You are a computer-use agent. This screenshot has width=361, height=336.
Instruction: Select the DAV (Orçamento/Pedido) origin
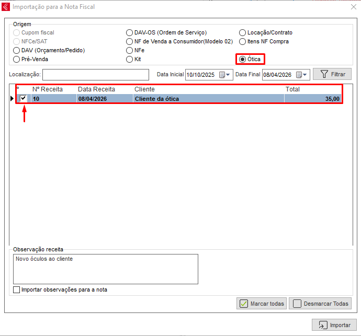17,51
